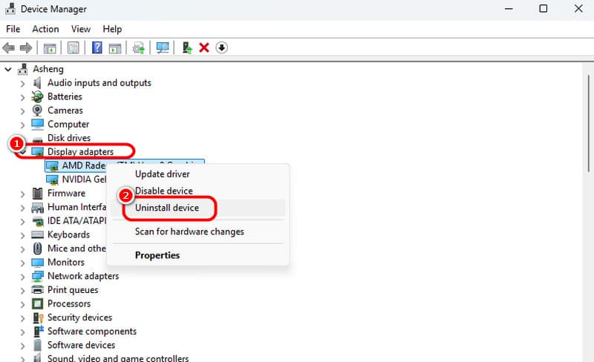
Task: Expand the Network adapters node
Action: click(x=22, y=277)
